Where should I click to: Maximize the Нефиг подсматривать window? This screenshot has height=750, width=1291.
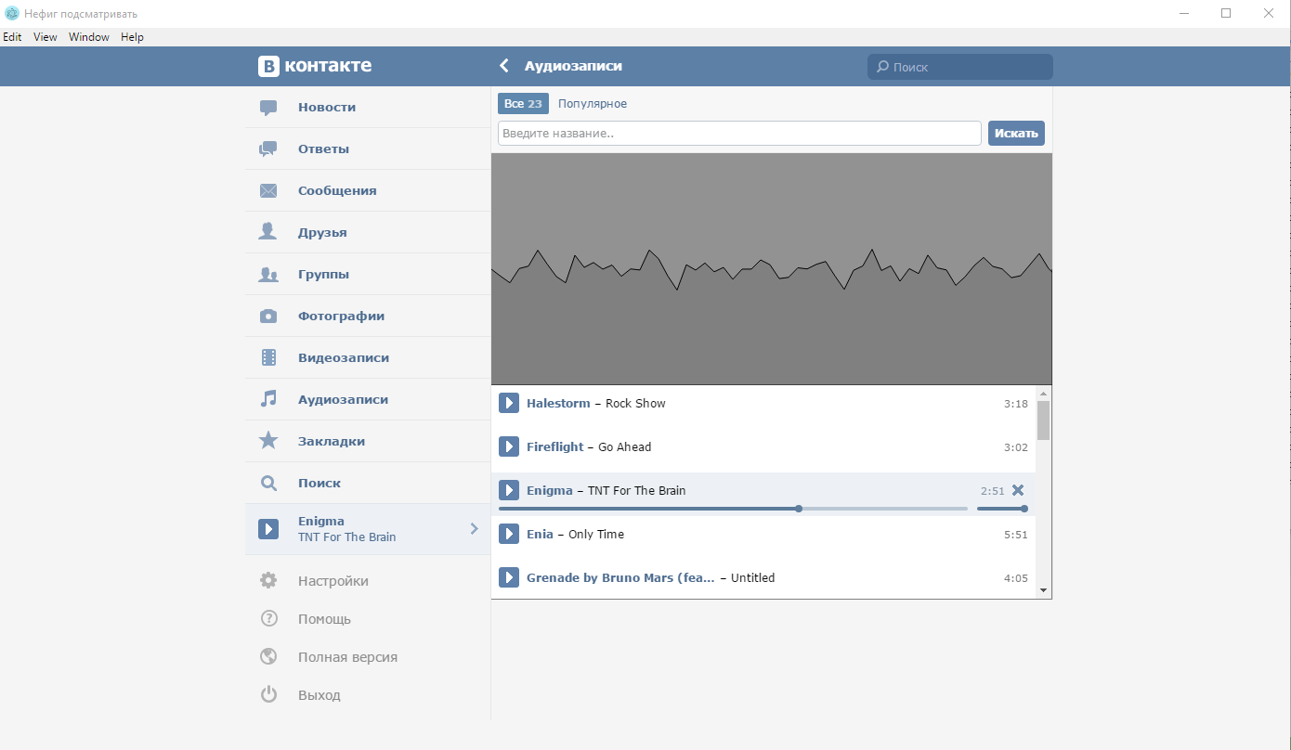coord(1226,13)
